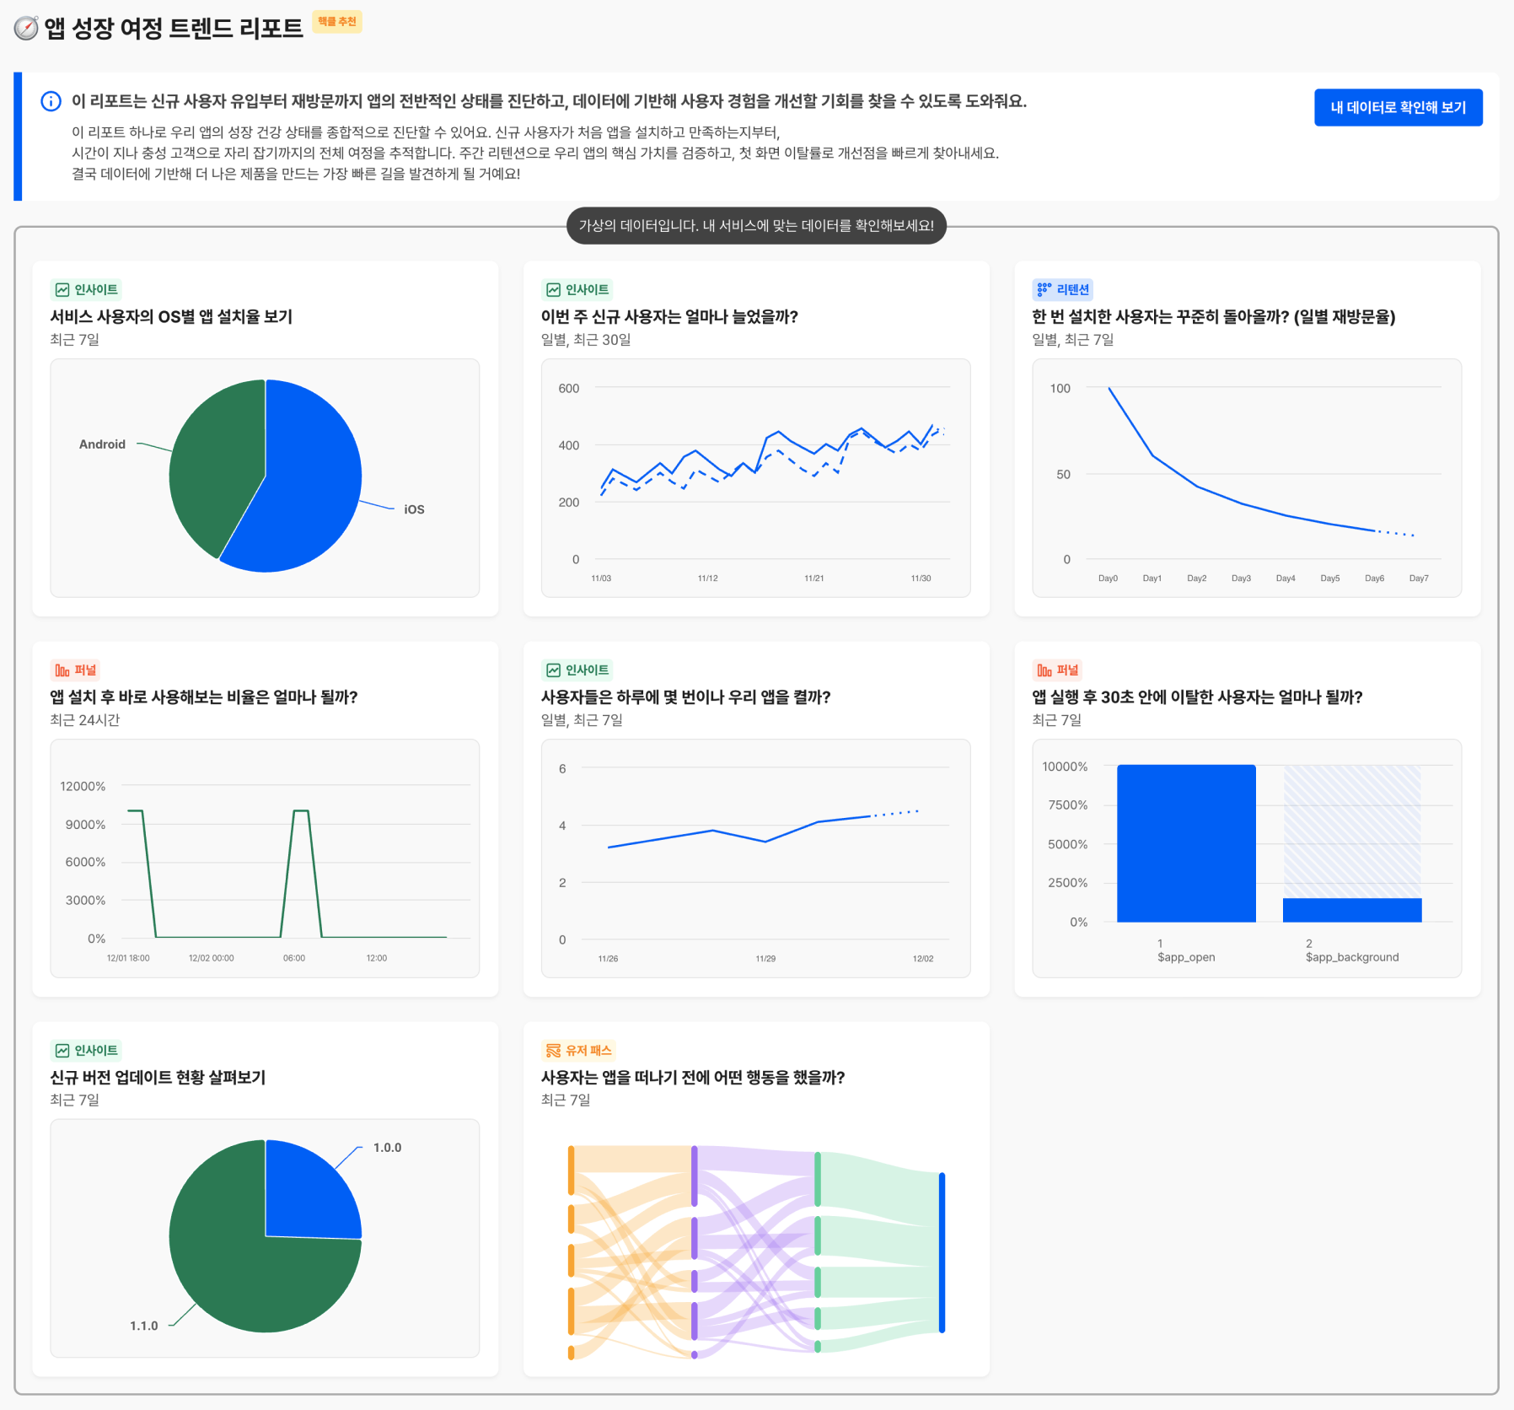Click the '가상의 데이터입니다' notice pill

click(756, 226)
